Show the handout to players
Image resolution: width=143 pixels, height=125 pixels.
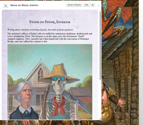pos(74,5)
